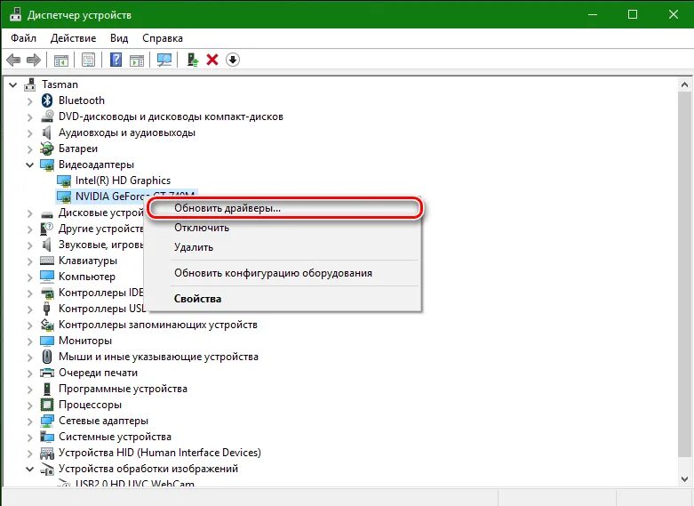Viewport: 694px width, 506px height.
Task: Expand the Мониторы category chevron
Action: click(29, 341)
